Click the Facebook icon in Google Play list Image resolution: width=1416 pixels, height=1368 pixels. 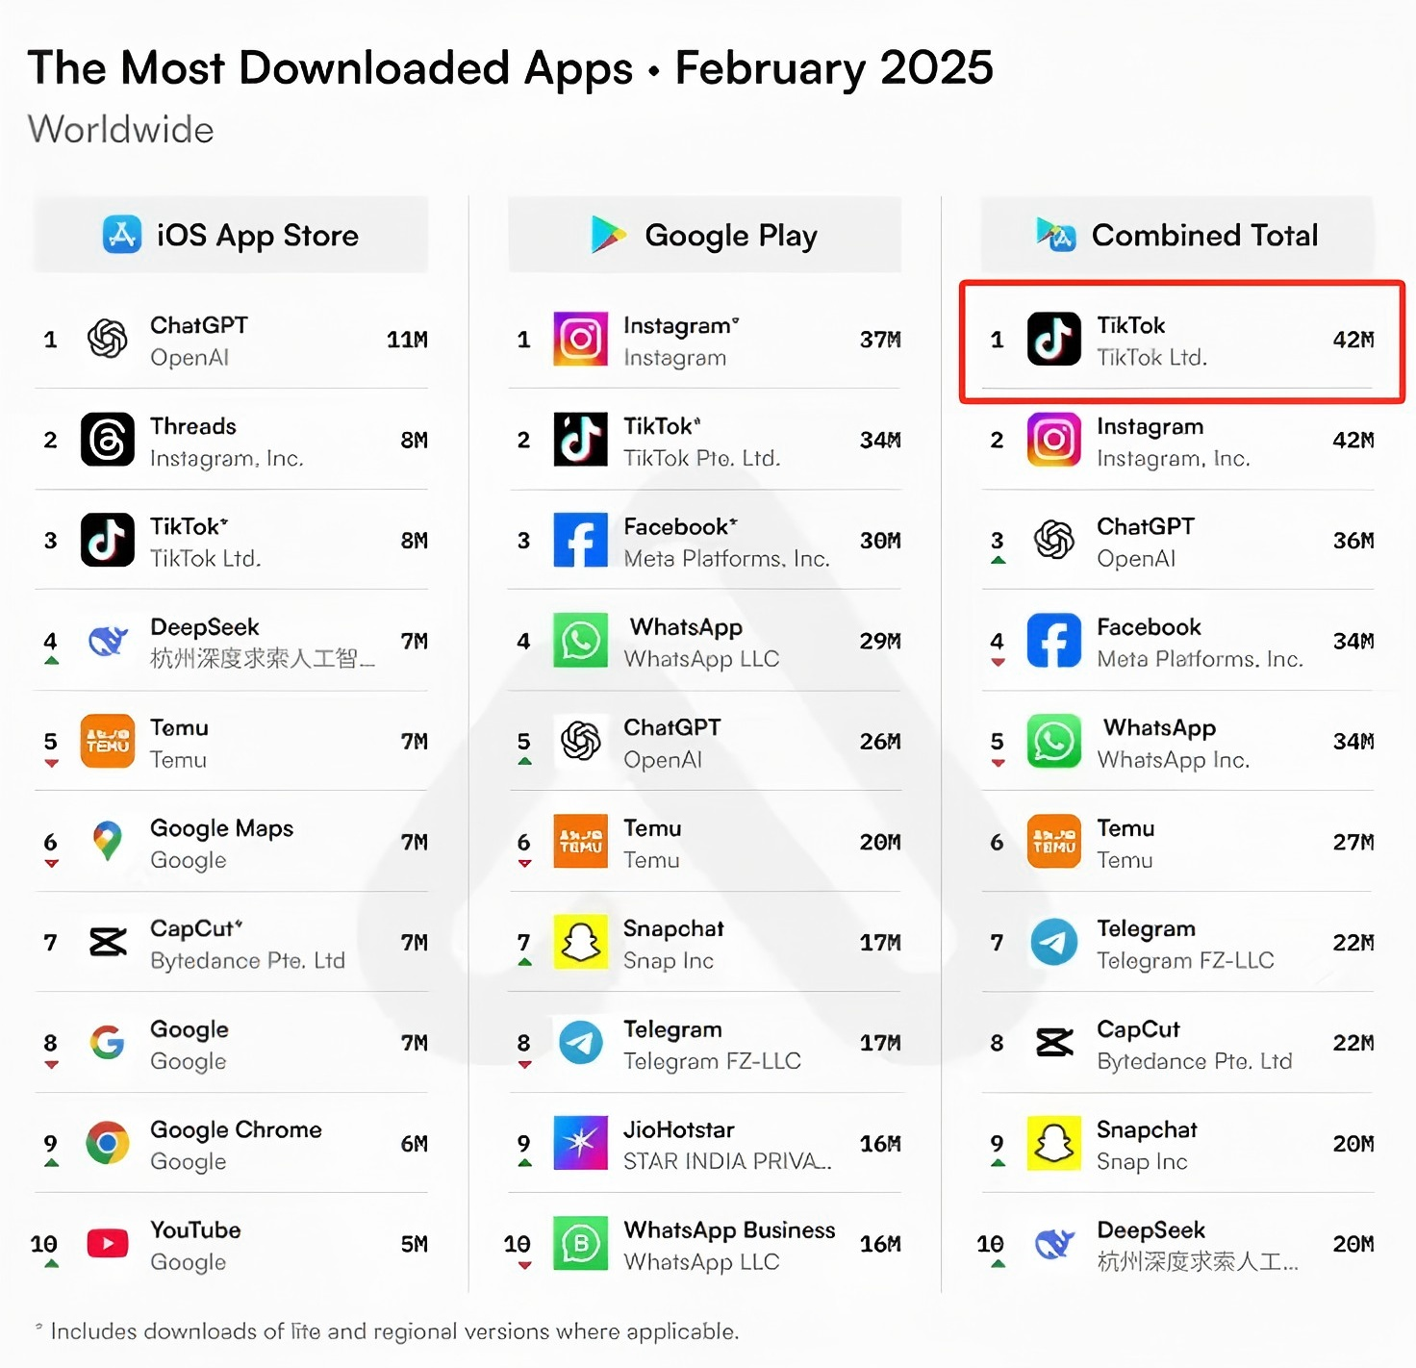[580, 540]
